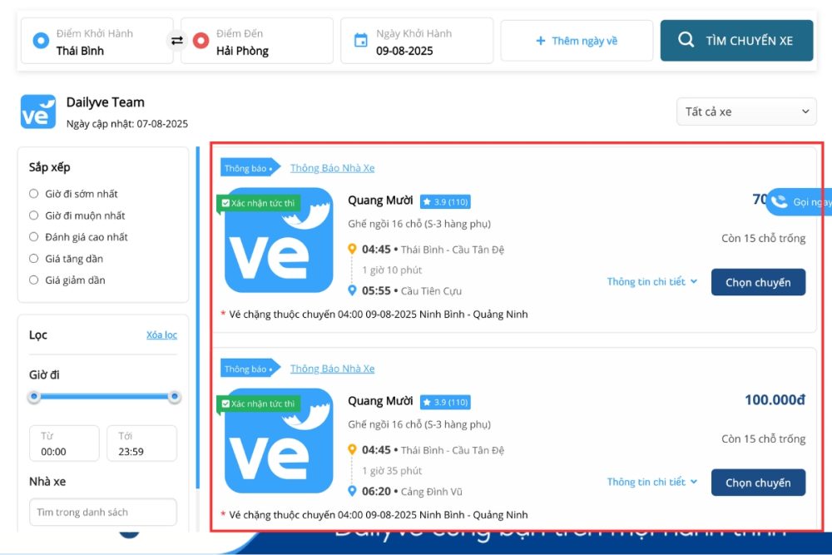Follow the Thông Báo Nhà Xe link
Screen dimensions: 832x555
pyautogui.click(x=333, y=167)
